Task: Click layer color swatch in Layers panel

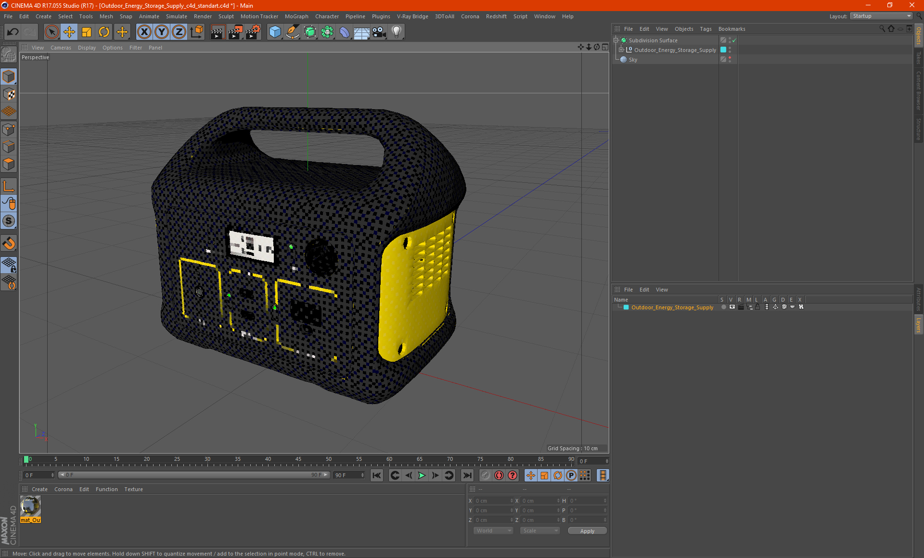Action: [x=626, y=307]
